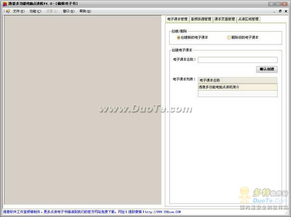Select the 创建新的电子课本 radio option
291x217 pixels.
click(x=178, y=38)
